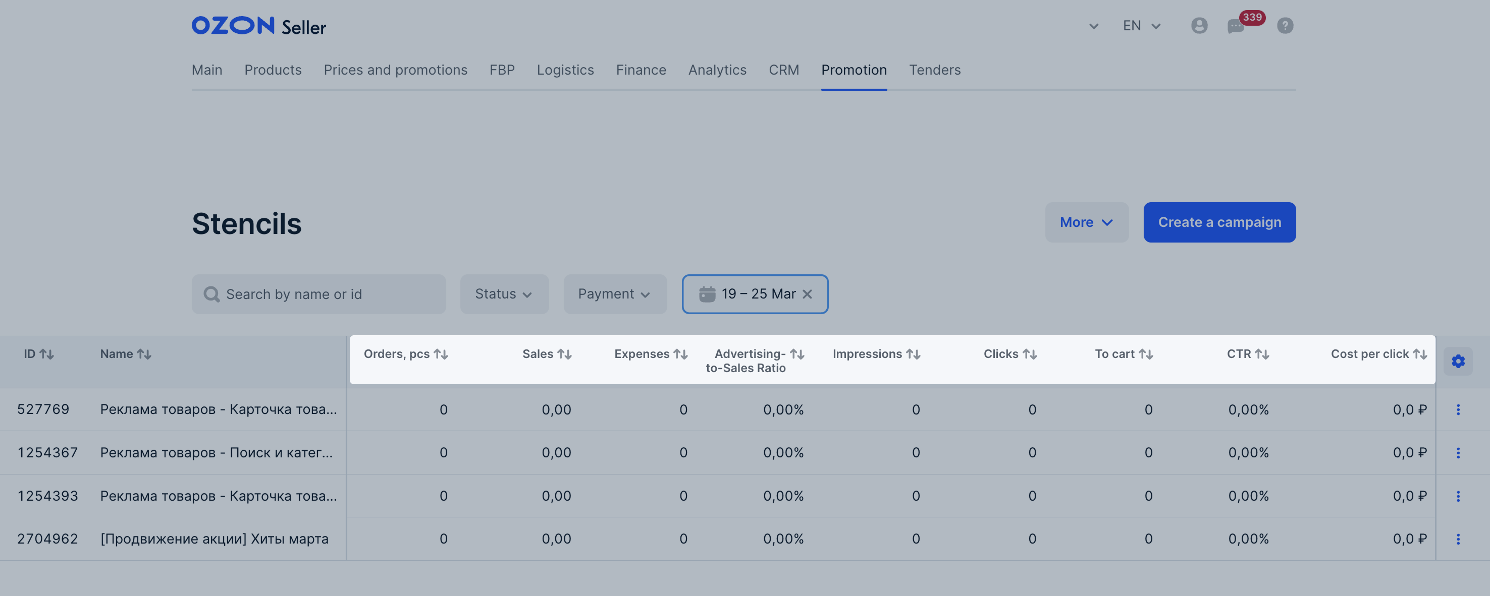Image resolution: width=1490 pixels, height=596 pixels.
Task: Open the campaign name in row 1254393
Action: click(x=218, y=496)
